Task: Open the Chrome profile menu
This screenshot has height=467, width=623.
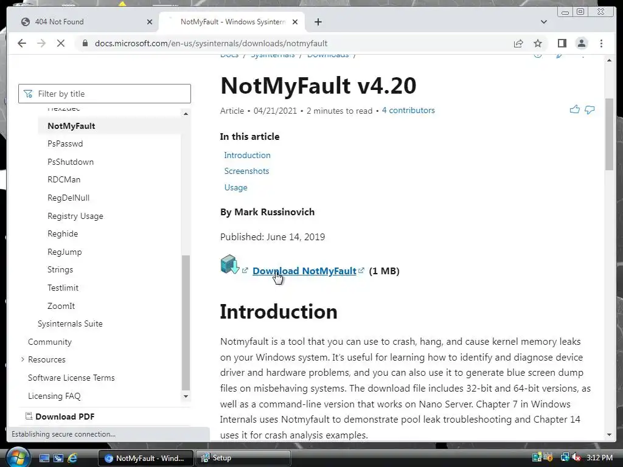Action: coord(582,43)
